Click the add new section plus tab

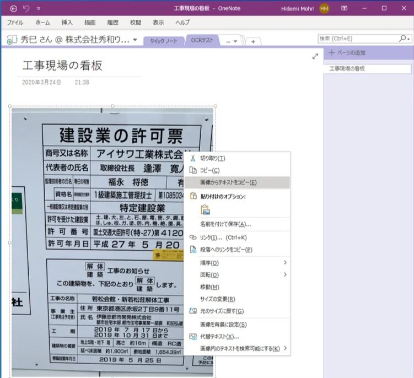pos(253,41)
